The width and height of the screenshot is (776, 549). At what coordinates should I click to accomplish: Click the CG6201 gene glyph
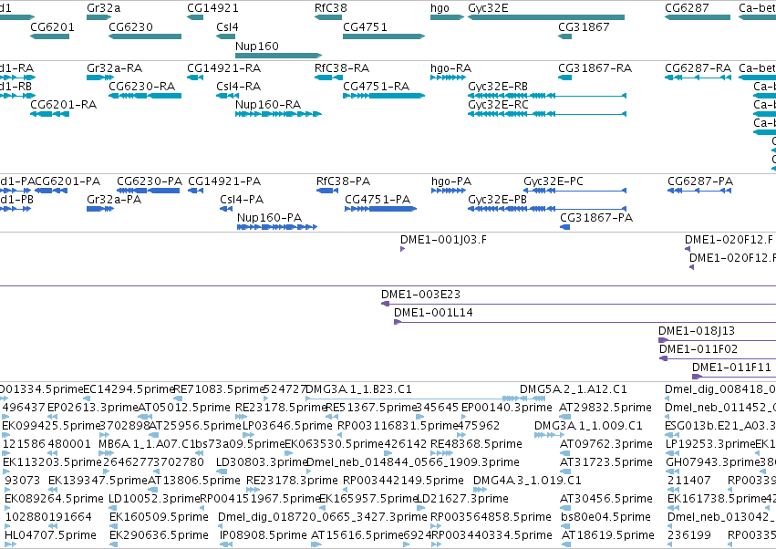pos(49,36)
